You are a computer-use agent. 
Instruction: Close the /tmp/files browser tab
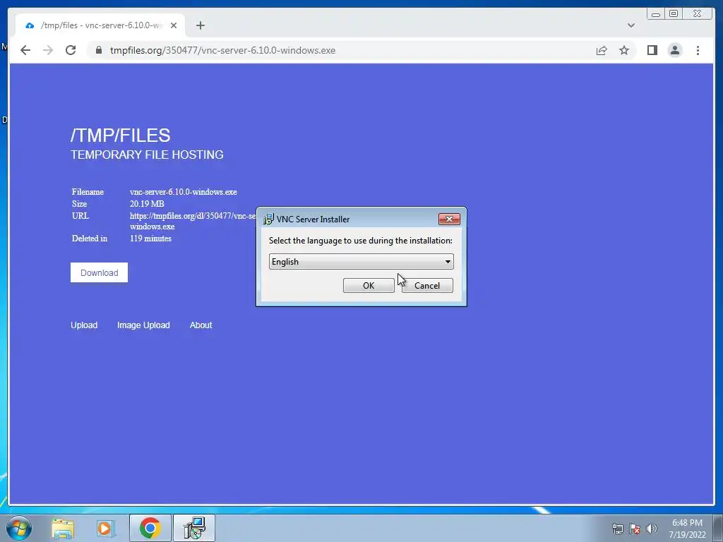pyautogui.click(x=174, y=25)
